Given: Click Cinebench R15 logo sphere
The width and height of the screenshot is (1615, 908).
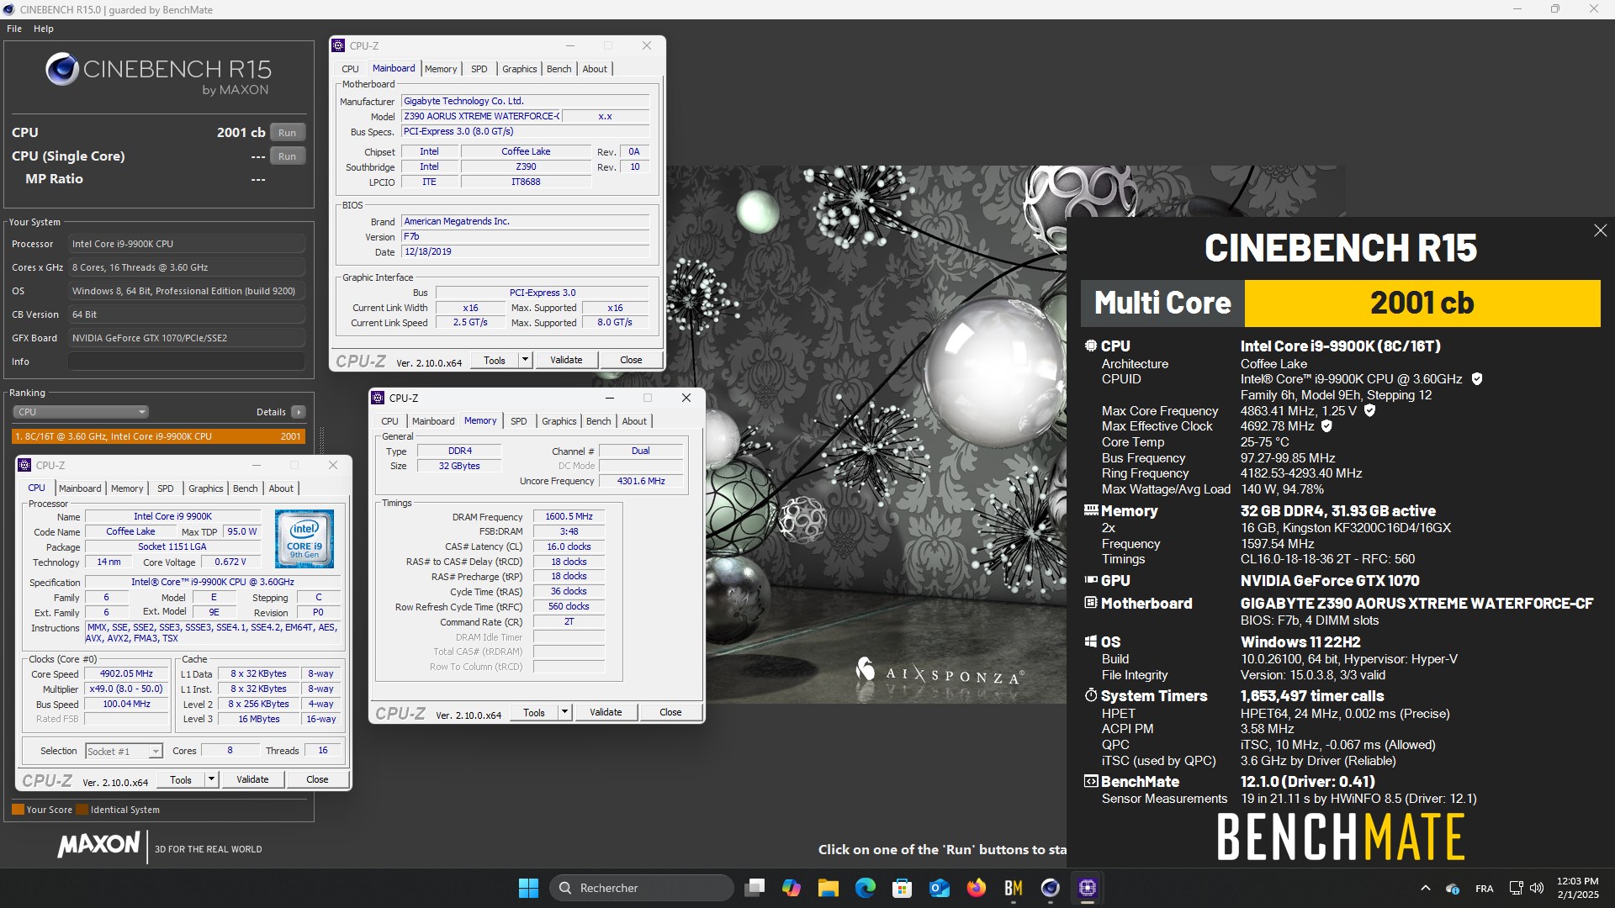Looking at the screenshot, I should [62, 70].
